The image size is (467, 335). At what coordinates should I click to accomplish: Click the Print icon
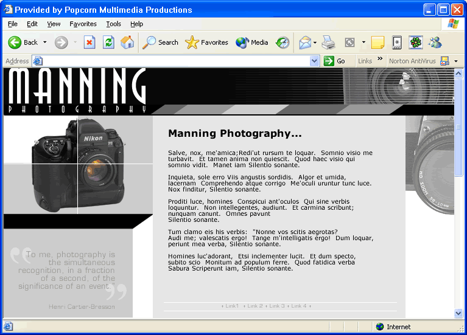328,43
